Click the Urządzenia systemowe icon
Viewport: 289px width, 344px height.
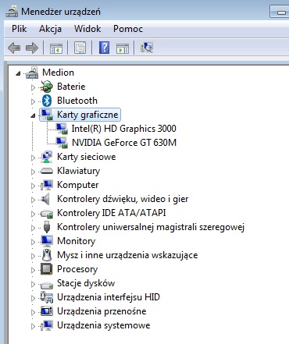(47, 325)
